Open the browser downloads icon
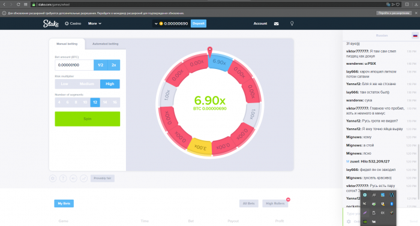The height and width of the screenshot is (226, 420). pos(416,4)
